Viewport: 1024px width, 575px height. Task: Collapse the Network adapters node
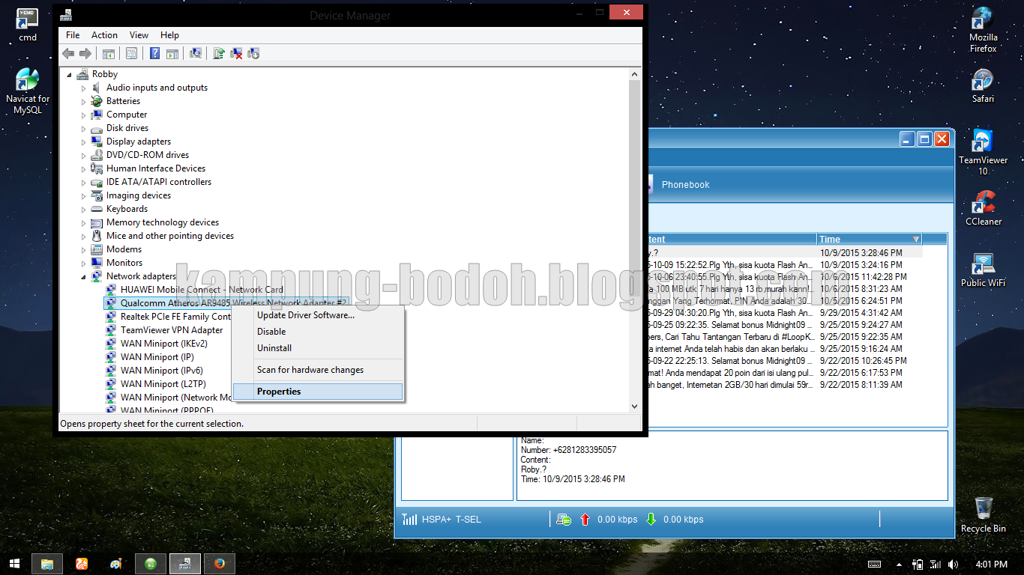[84, 276]
